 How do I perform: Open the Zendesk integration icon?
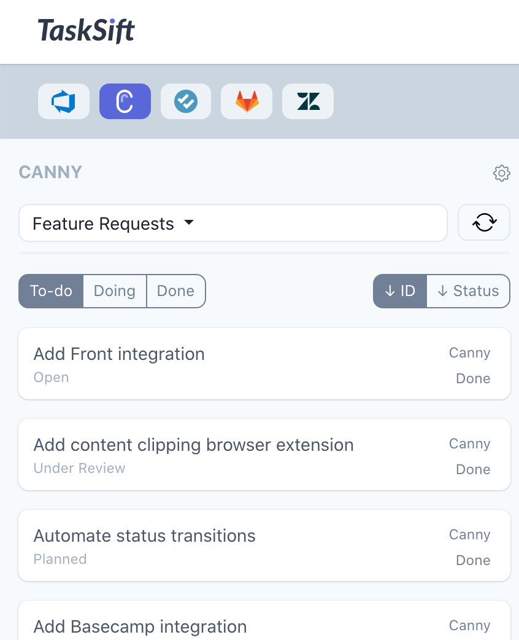(308, 101)
